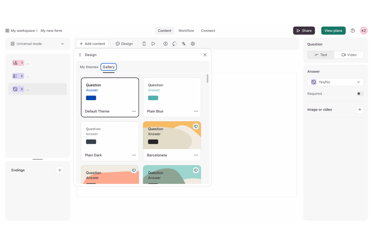Switch question type to Text
This screenshot has height=248, width=372.
coord(321,55)
